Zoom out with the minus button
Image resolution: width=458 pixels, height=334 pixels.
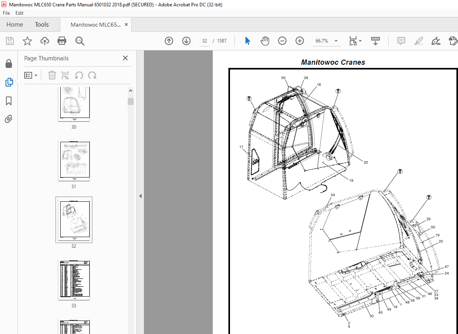click(x=282, y=41)
